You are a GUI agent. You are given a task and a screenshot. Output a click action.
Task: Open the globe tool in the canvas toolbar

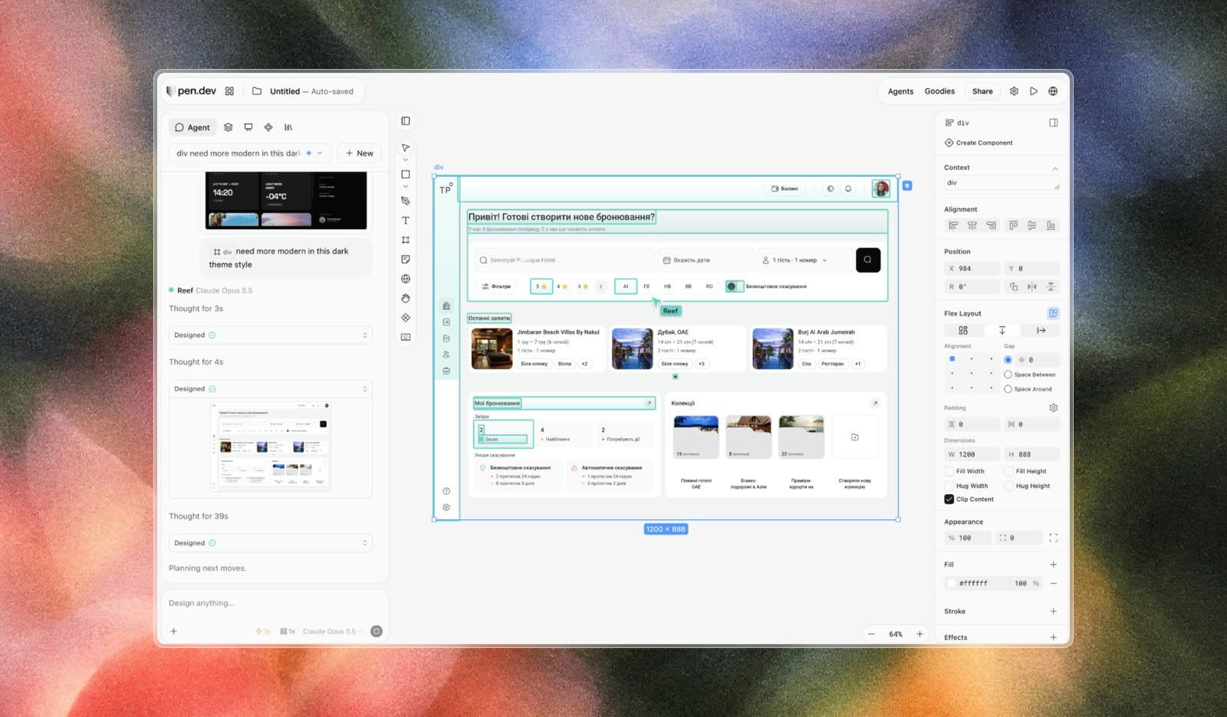coord(406,279)
